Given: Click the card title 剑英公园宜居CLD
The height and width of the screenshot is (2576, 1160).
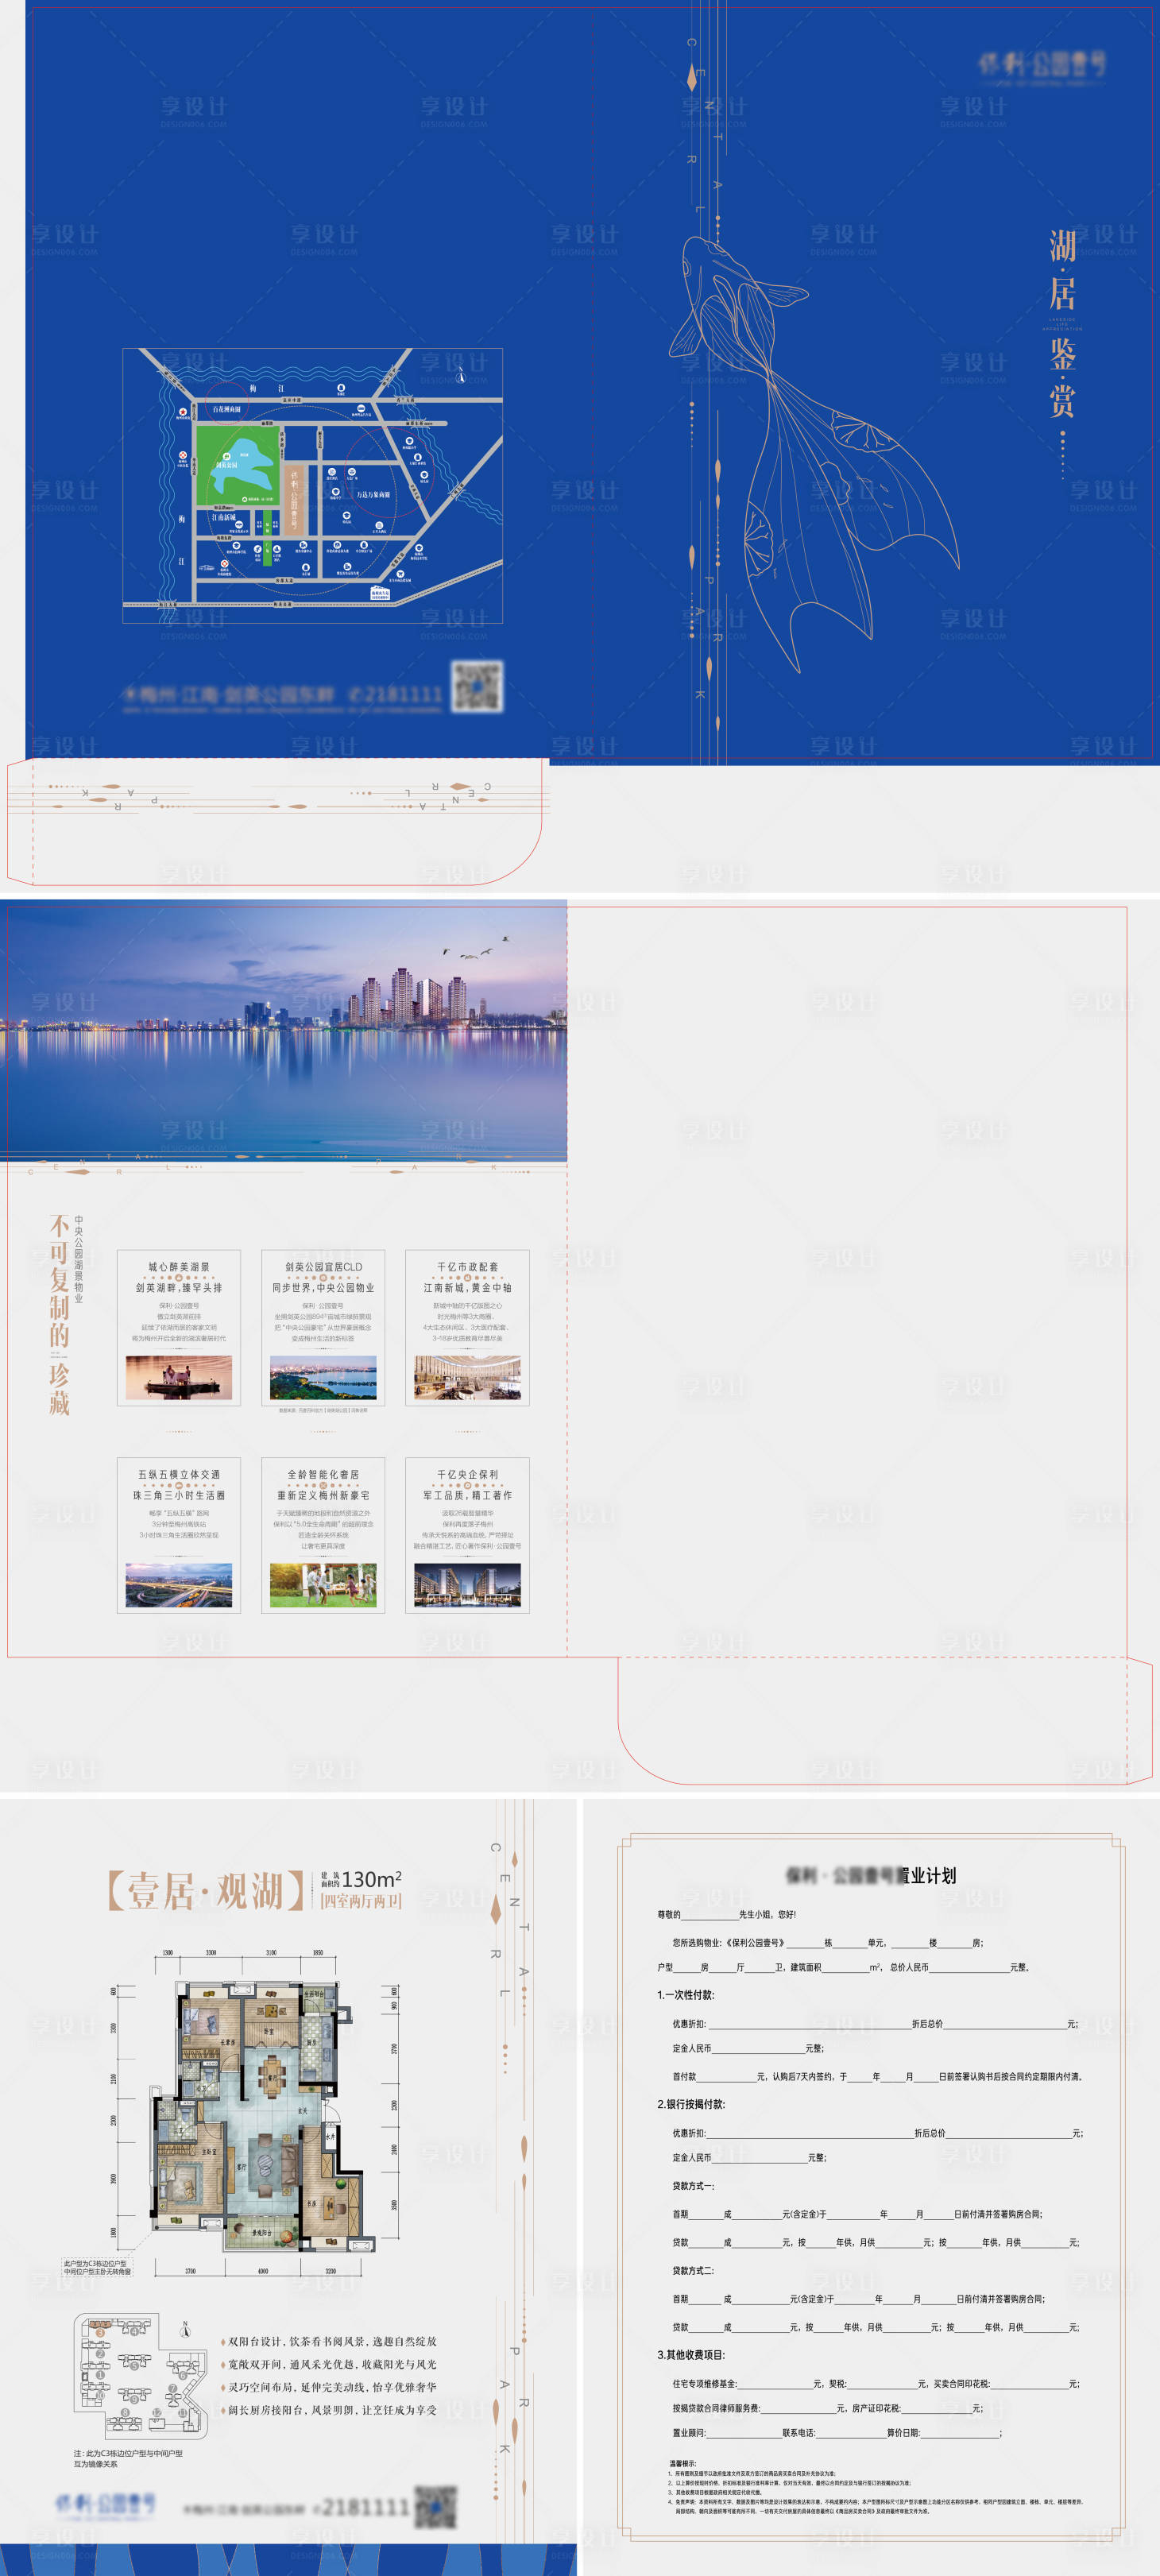Looking at the screenshot, I should 323,1266.
